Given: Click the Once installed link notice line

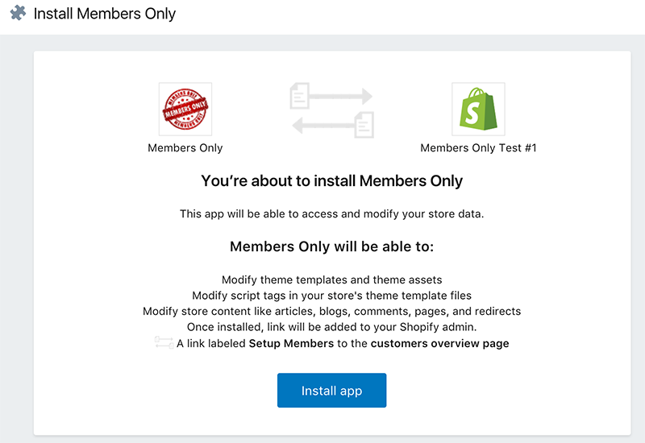Looking at the screenshot, I should point(332,327).
